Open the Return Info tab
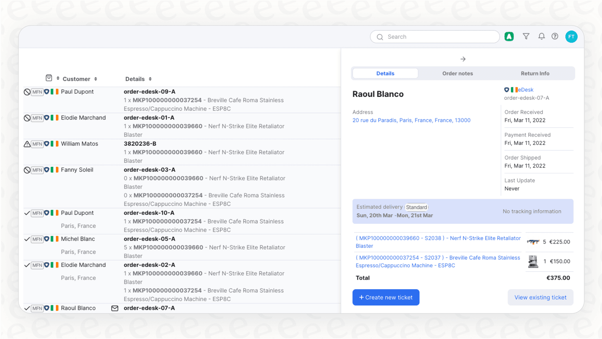The height and width of the screenshot is (339, 602). 535,73
